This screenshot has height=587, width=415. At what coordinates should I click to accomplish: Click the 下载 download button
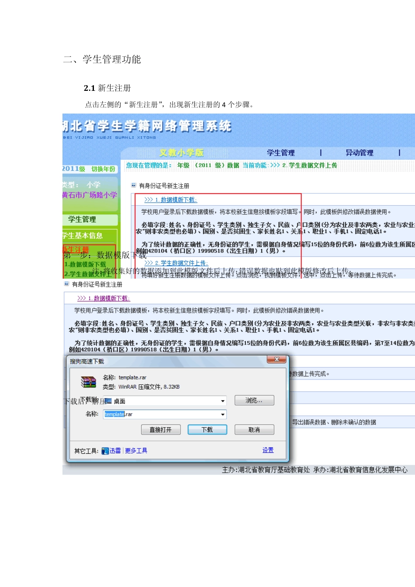click(x=207, y=430)
